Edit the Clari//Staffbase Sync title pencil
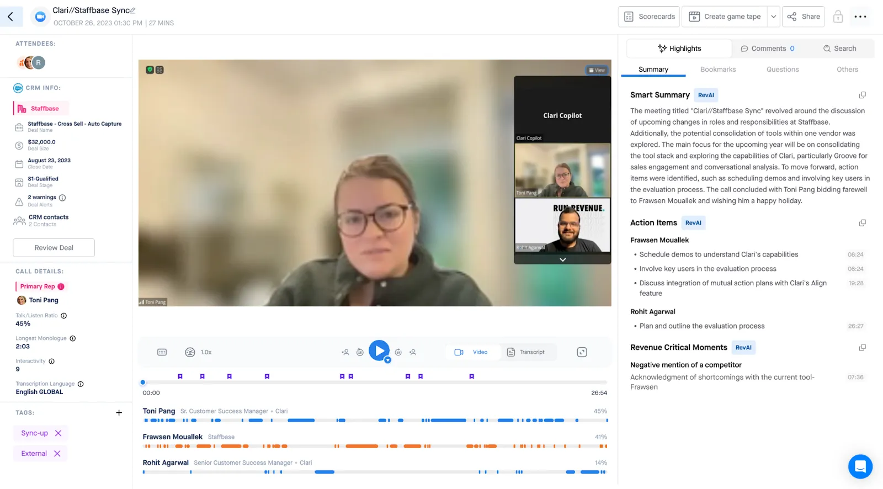The width and height of the screenshot is (883, 489). [133, 10]
